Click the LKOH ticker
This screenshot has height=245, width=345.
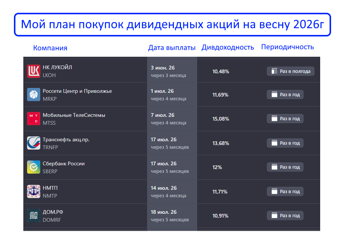49,76
